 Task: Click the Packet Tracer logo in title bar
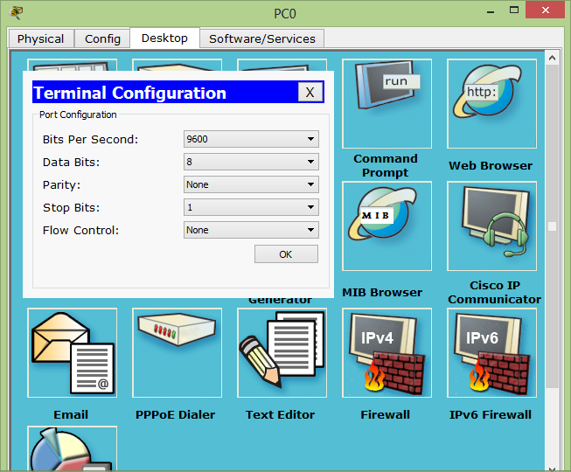pyautogui.click(x=16, y=12)
